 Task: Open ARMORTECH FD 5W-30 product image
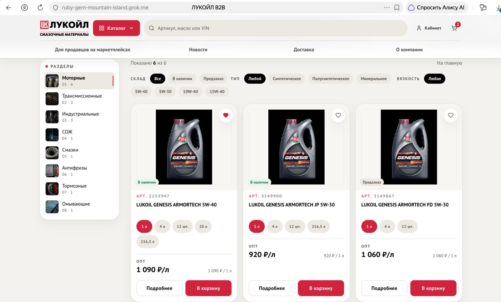409,147
